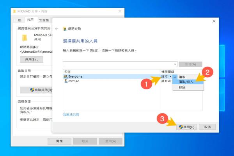Select the Everyone row text

coord(75,76)
